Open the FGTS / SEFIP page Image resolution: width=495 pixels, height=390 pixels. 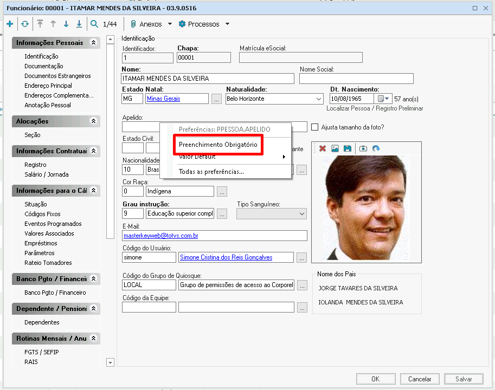[x=42, y=352]
